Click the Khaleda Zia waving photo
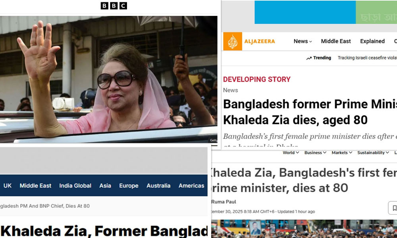 109,79
